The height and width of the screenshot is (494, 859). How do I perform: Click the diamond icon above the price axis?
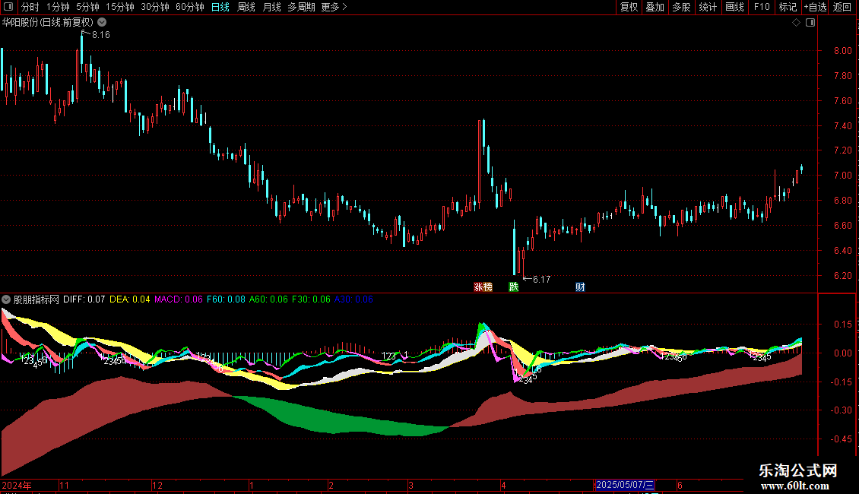797,23
